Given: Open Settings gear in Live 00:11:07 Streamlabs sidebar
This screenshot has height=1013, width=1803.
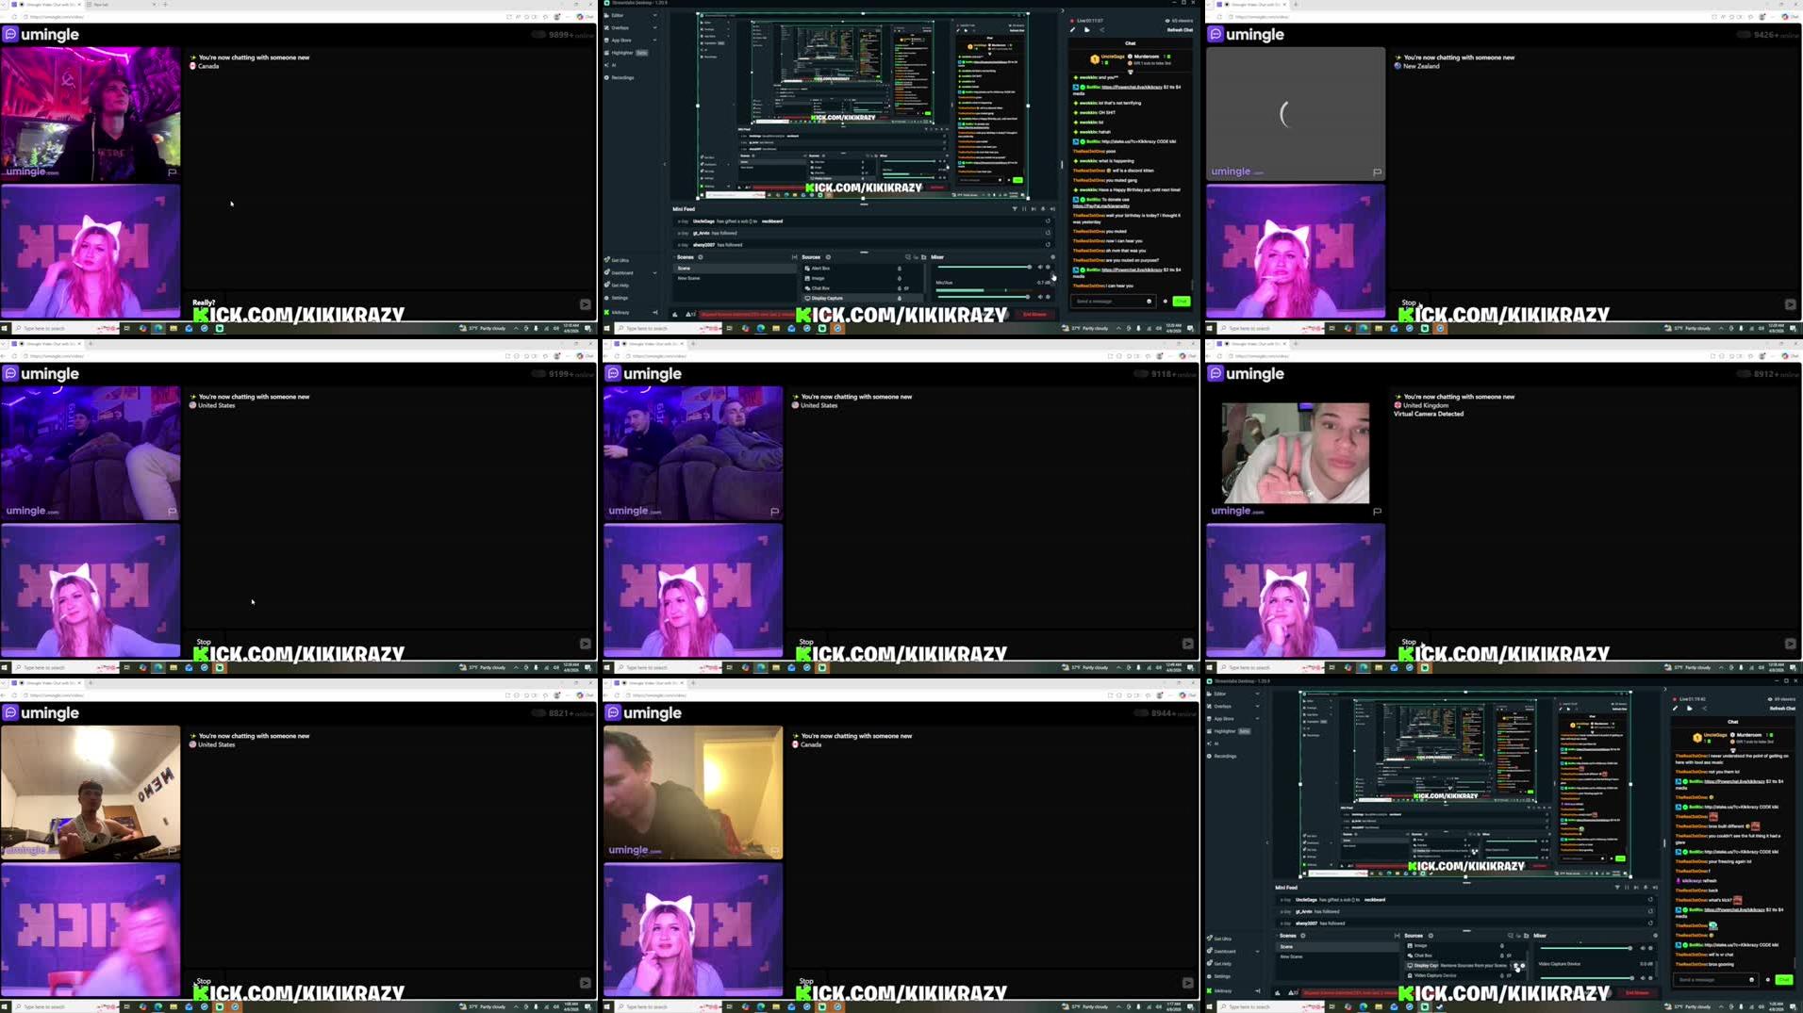Looking at the screenshot, I should coord(607,298).
